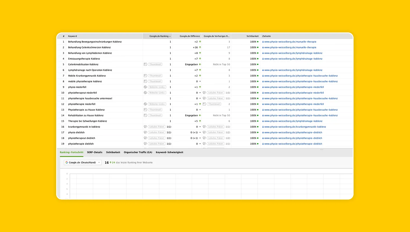The image size is (410, 232).
Task: Click Website-Links icon for physiotherapeut niederfell
Action: tap(145, 93)
